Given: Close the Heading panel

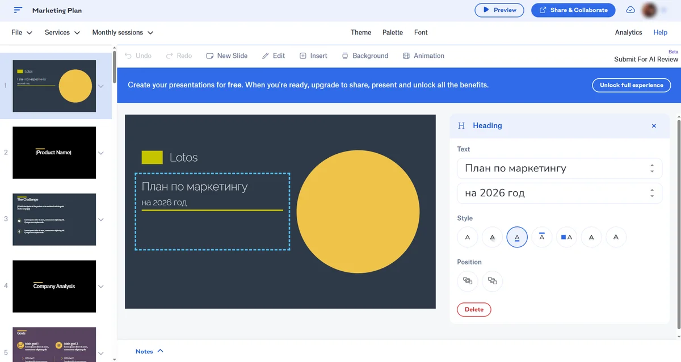Looking at the screenshot, I should (x=654, y=126).
